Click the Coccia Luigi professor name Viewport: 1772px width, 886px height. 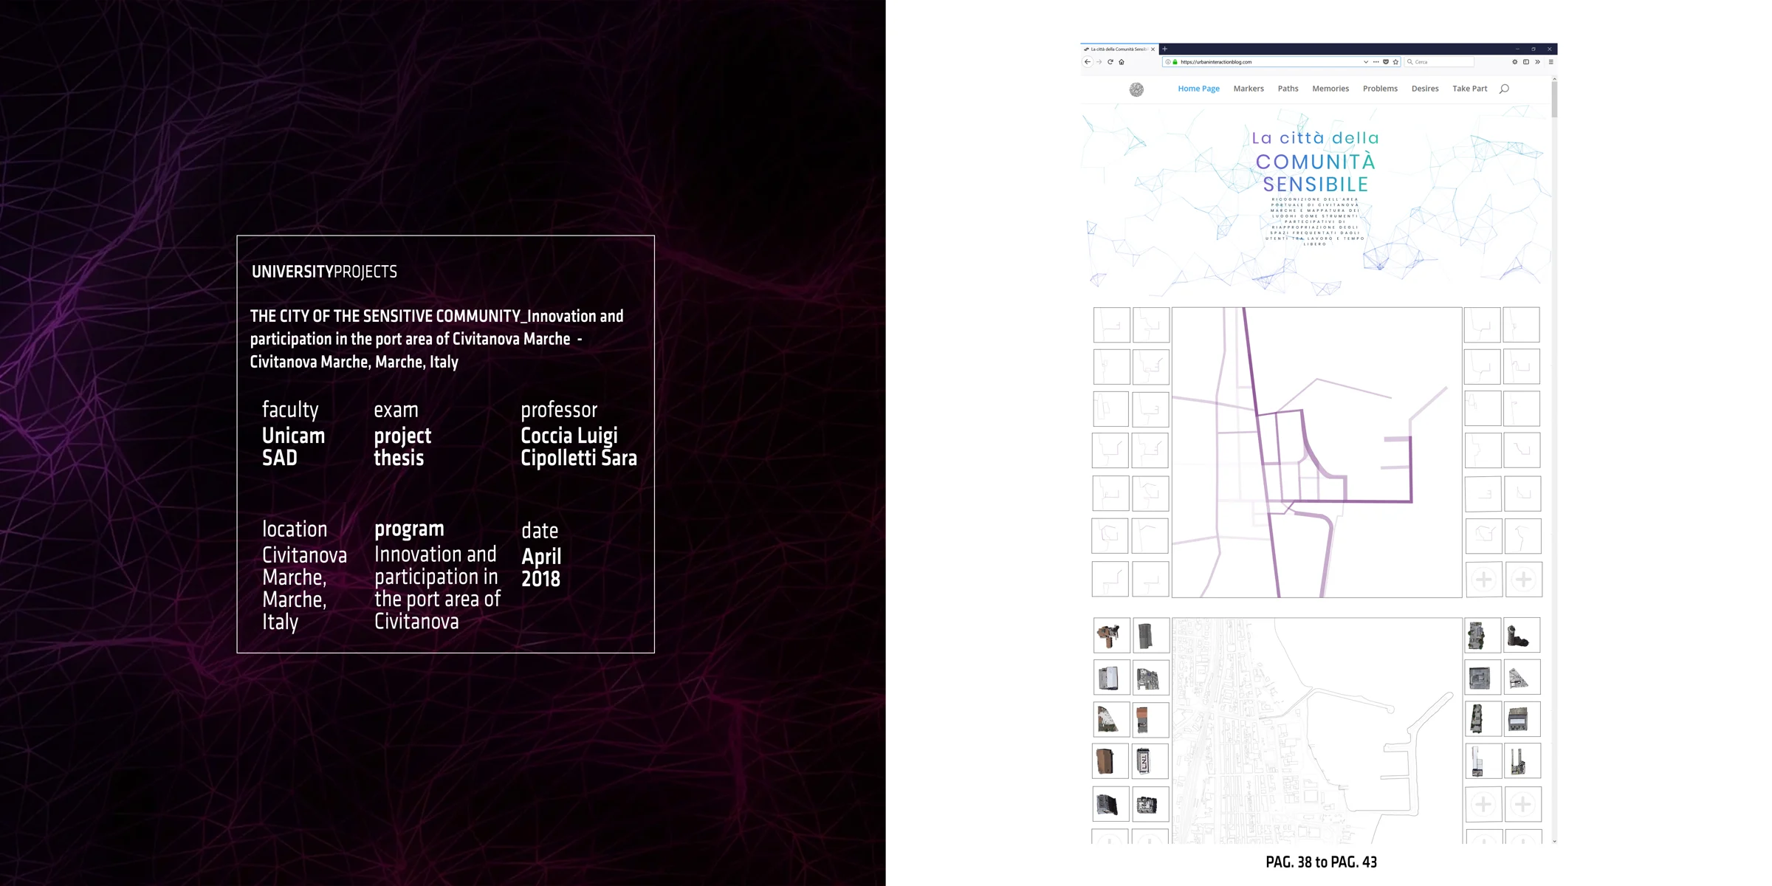[x=569, y=436]
